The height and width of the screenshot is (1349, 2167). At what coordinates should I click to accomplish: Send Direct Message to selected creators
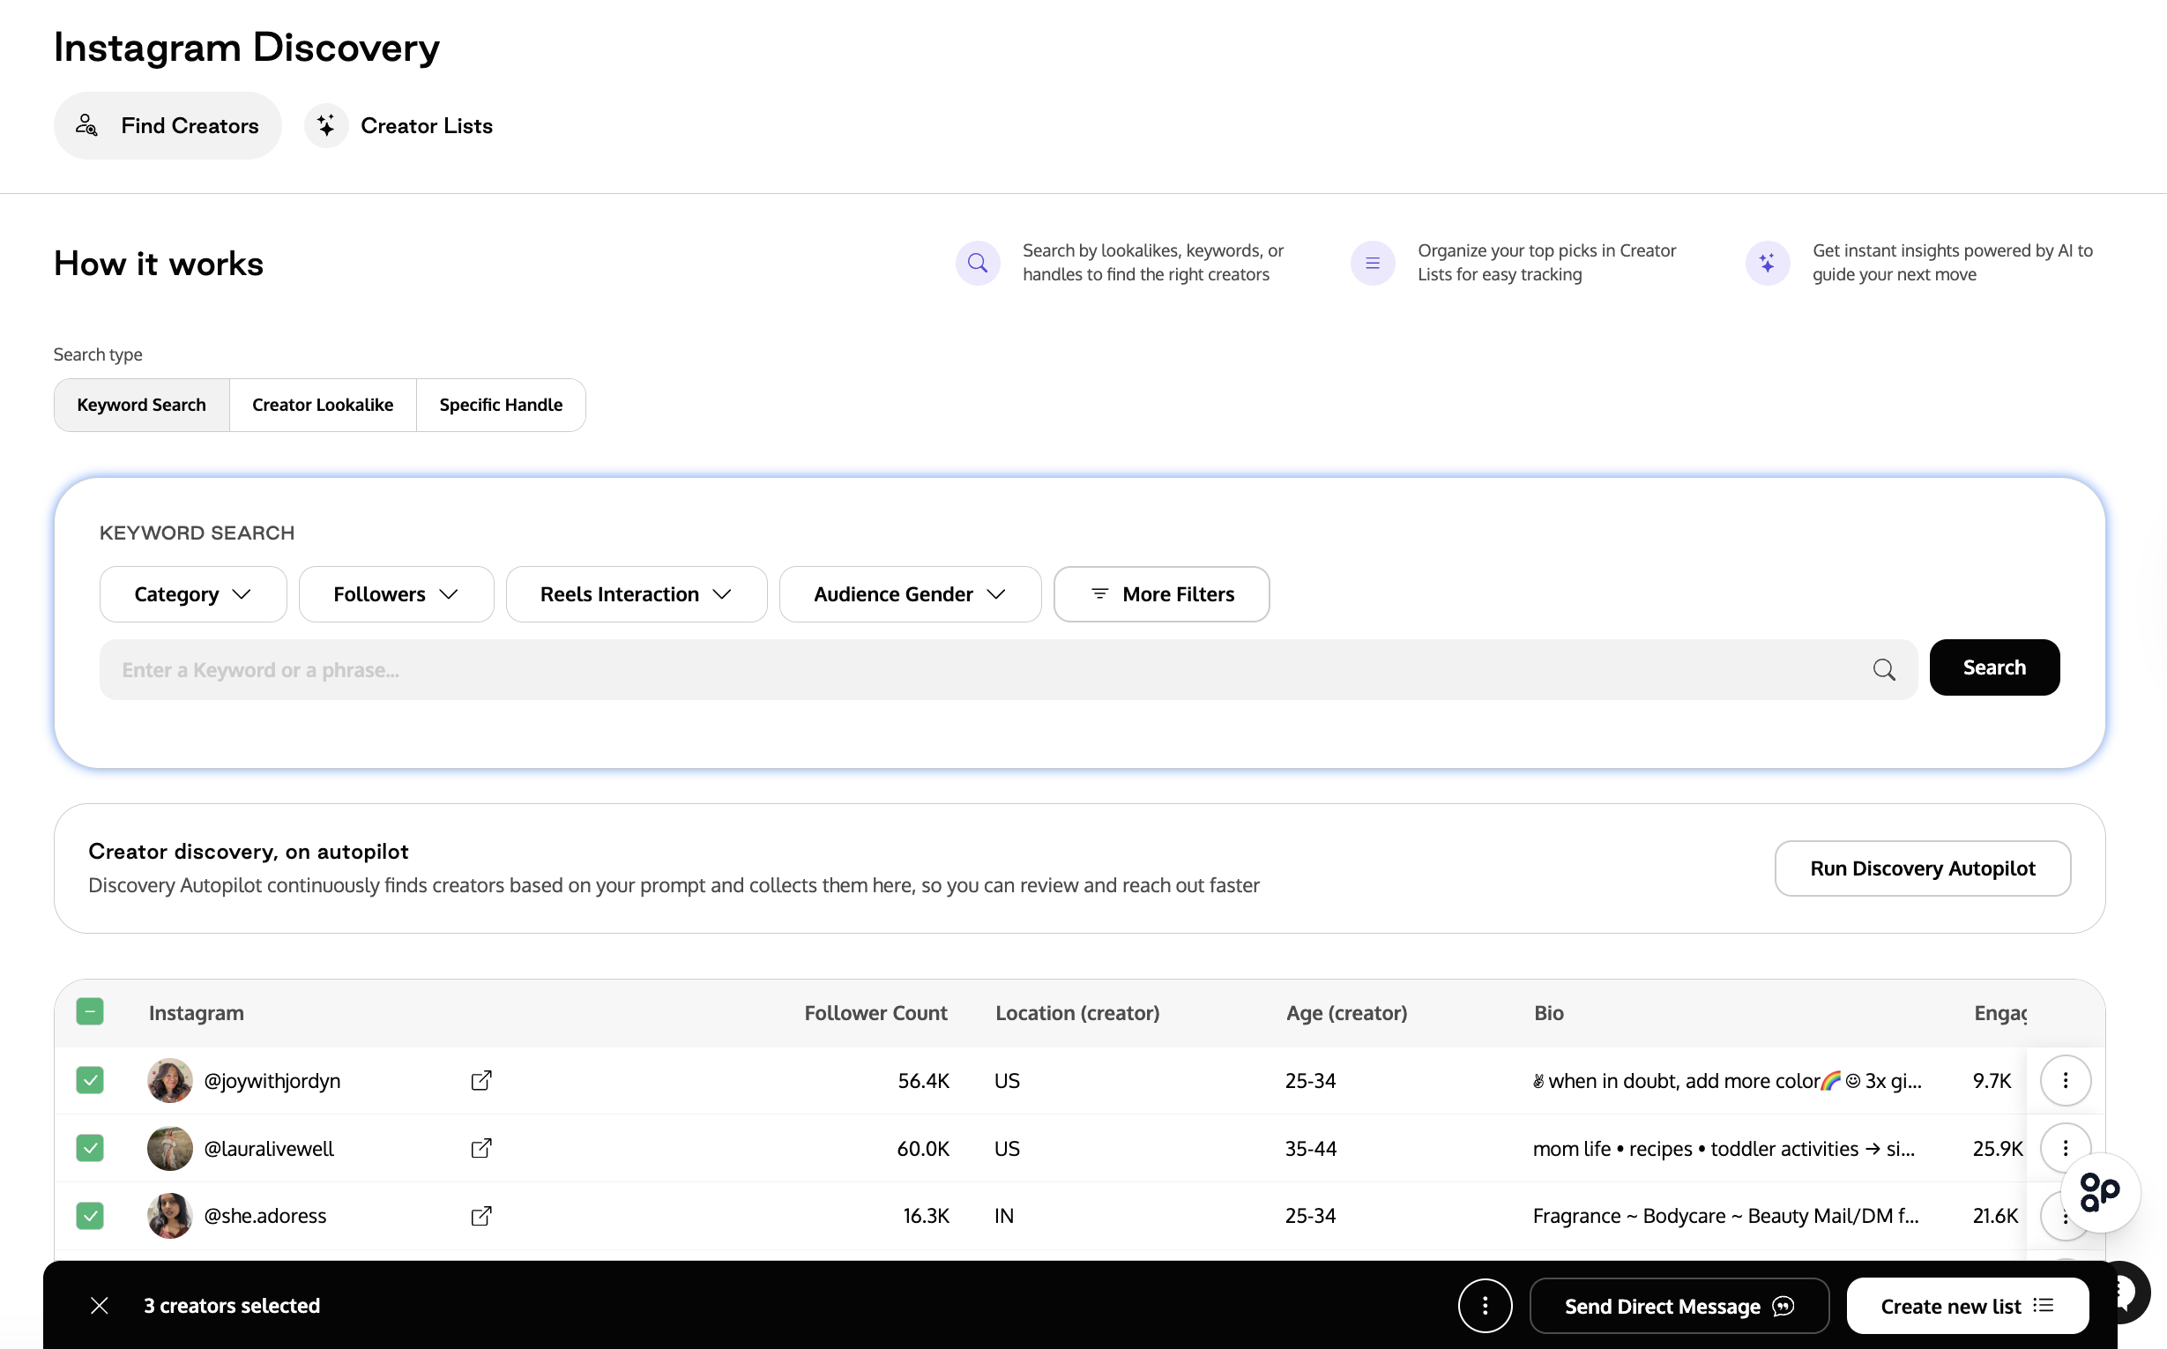[1679, 1306]
